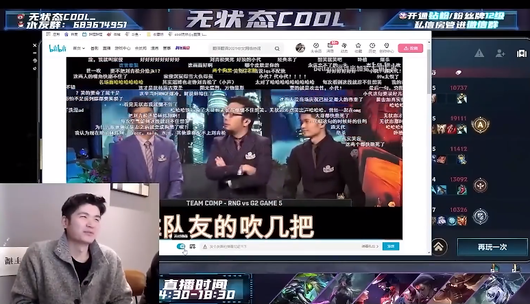
Task: Click the 再玩一次 play again button
Action: pos(492,247)
